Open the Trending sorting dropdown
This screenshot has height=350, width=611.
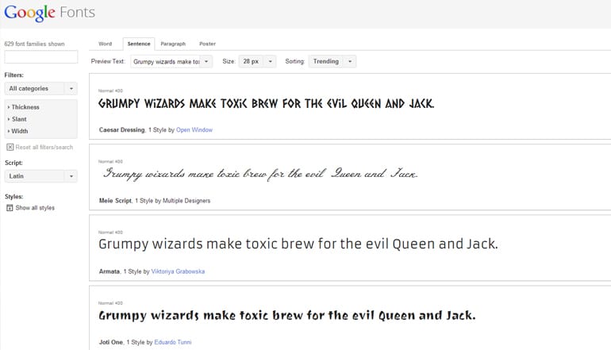[x=332, y=61]
